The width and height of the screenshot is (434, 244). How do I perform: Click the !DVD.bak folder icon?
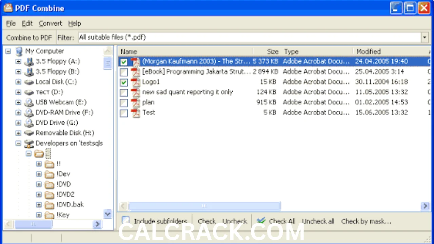click(x=50, y=205)
